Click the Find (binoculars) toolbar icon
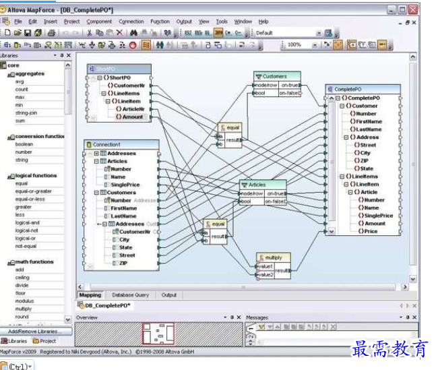The height and width of the screenshot is (370, 434). (x=133, y=32)
